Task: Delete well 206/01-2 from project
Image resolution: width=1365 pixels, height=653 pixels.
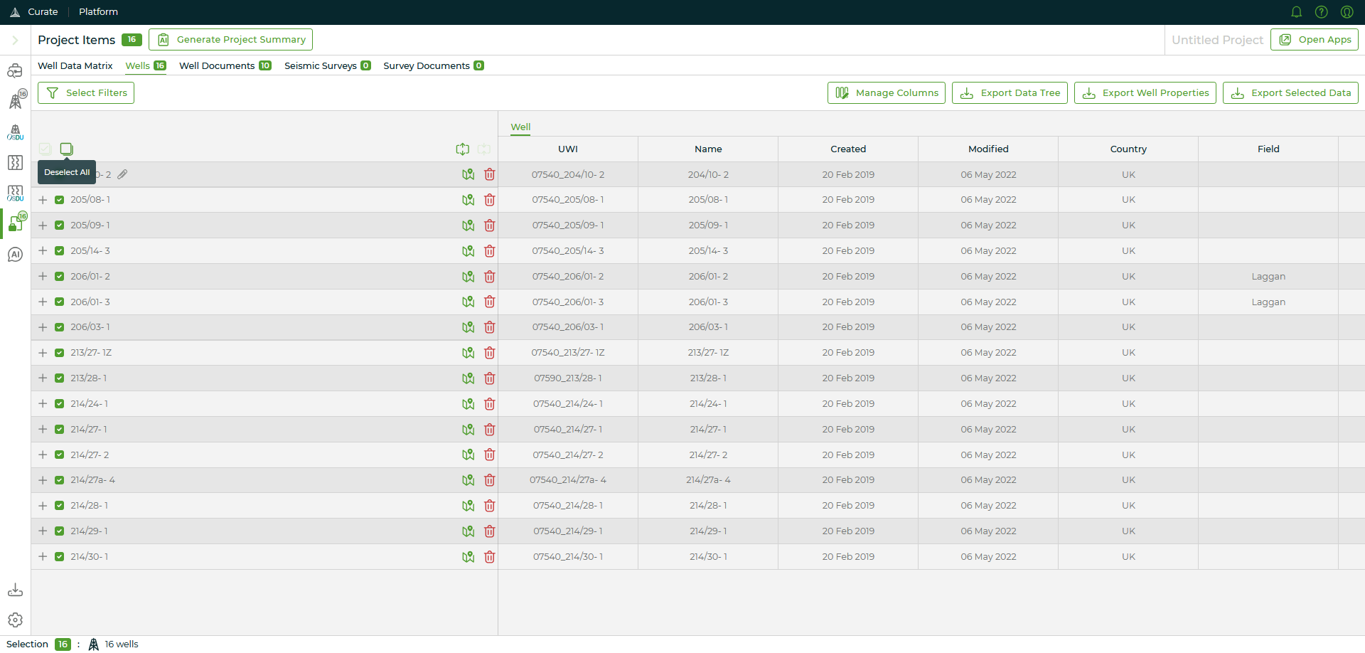Action: click(x=490, y=277)
